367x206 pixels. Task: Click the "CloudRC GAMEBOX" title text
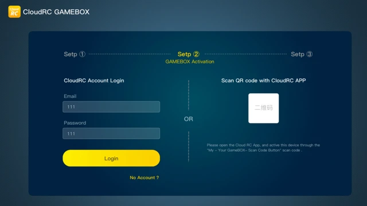(x=56, y=12)
